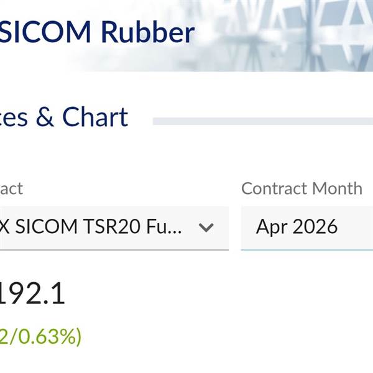Click the word Chart in section heading
Screen dimensions: 373x373
point(95,117)
